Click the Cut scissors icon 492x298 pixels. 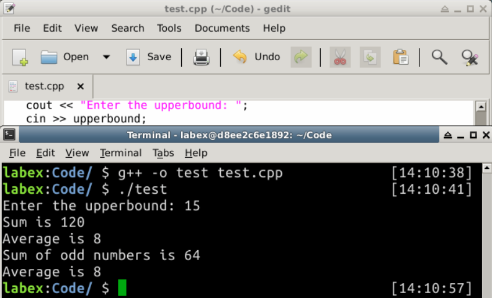(x=339, y=57)
